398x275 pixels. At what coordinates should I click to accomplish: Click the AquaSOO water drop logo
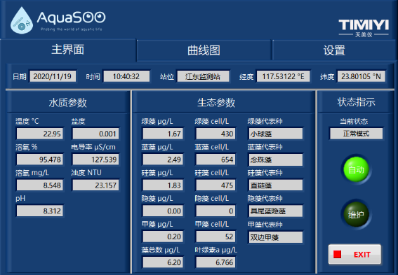[22, 20]
